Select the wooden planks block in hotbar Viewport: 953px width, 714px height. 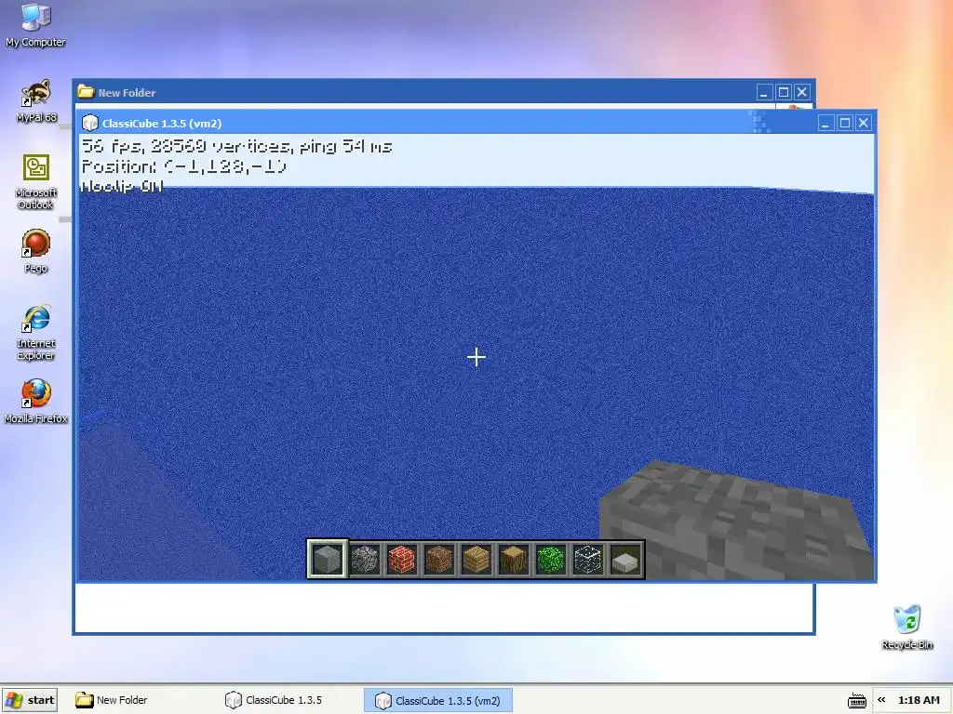[476, 559]
